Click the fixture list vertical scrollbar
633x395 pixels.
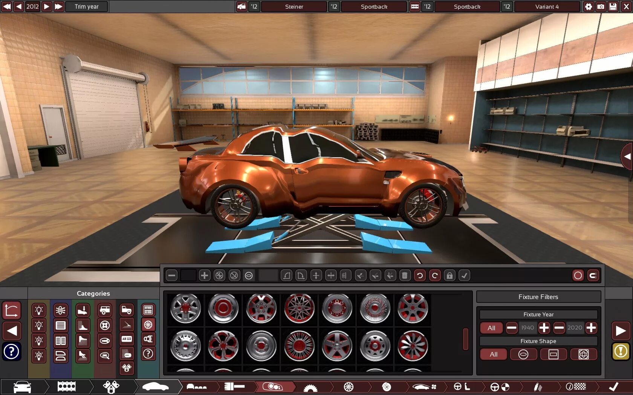466,339
